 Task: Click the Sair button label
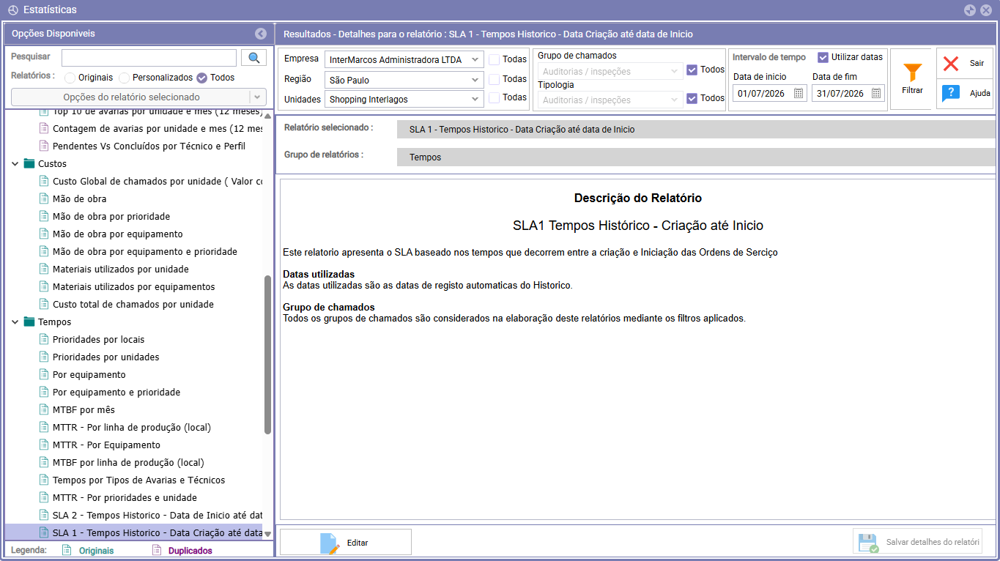click(x=977, y=63)
